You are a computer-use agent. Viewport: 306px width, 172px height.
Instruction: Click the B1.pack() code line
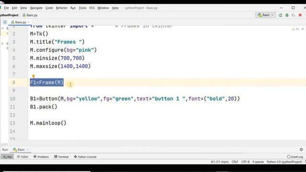(x=44, y=107)
